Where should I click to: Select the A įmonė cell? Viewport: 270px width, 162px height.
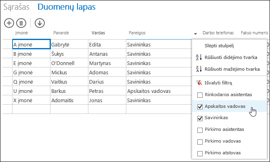pos(31,44)
